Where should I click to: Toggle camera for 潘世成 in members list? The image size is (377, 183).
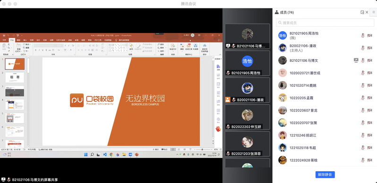(x=370, y=73)
